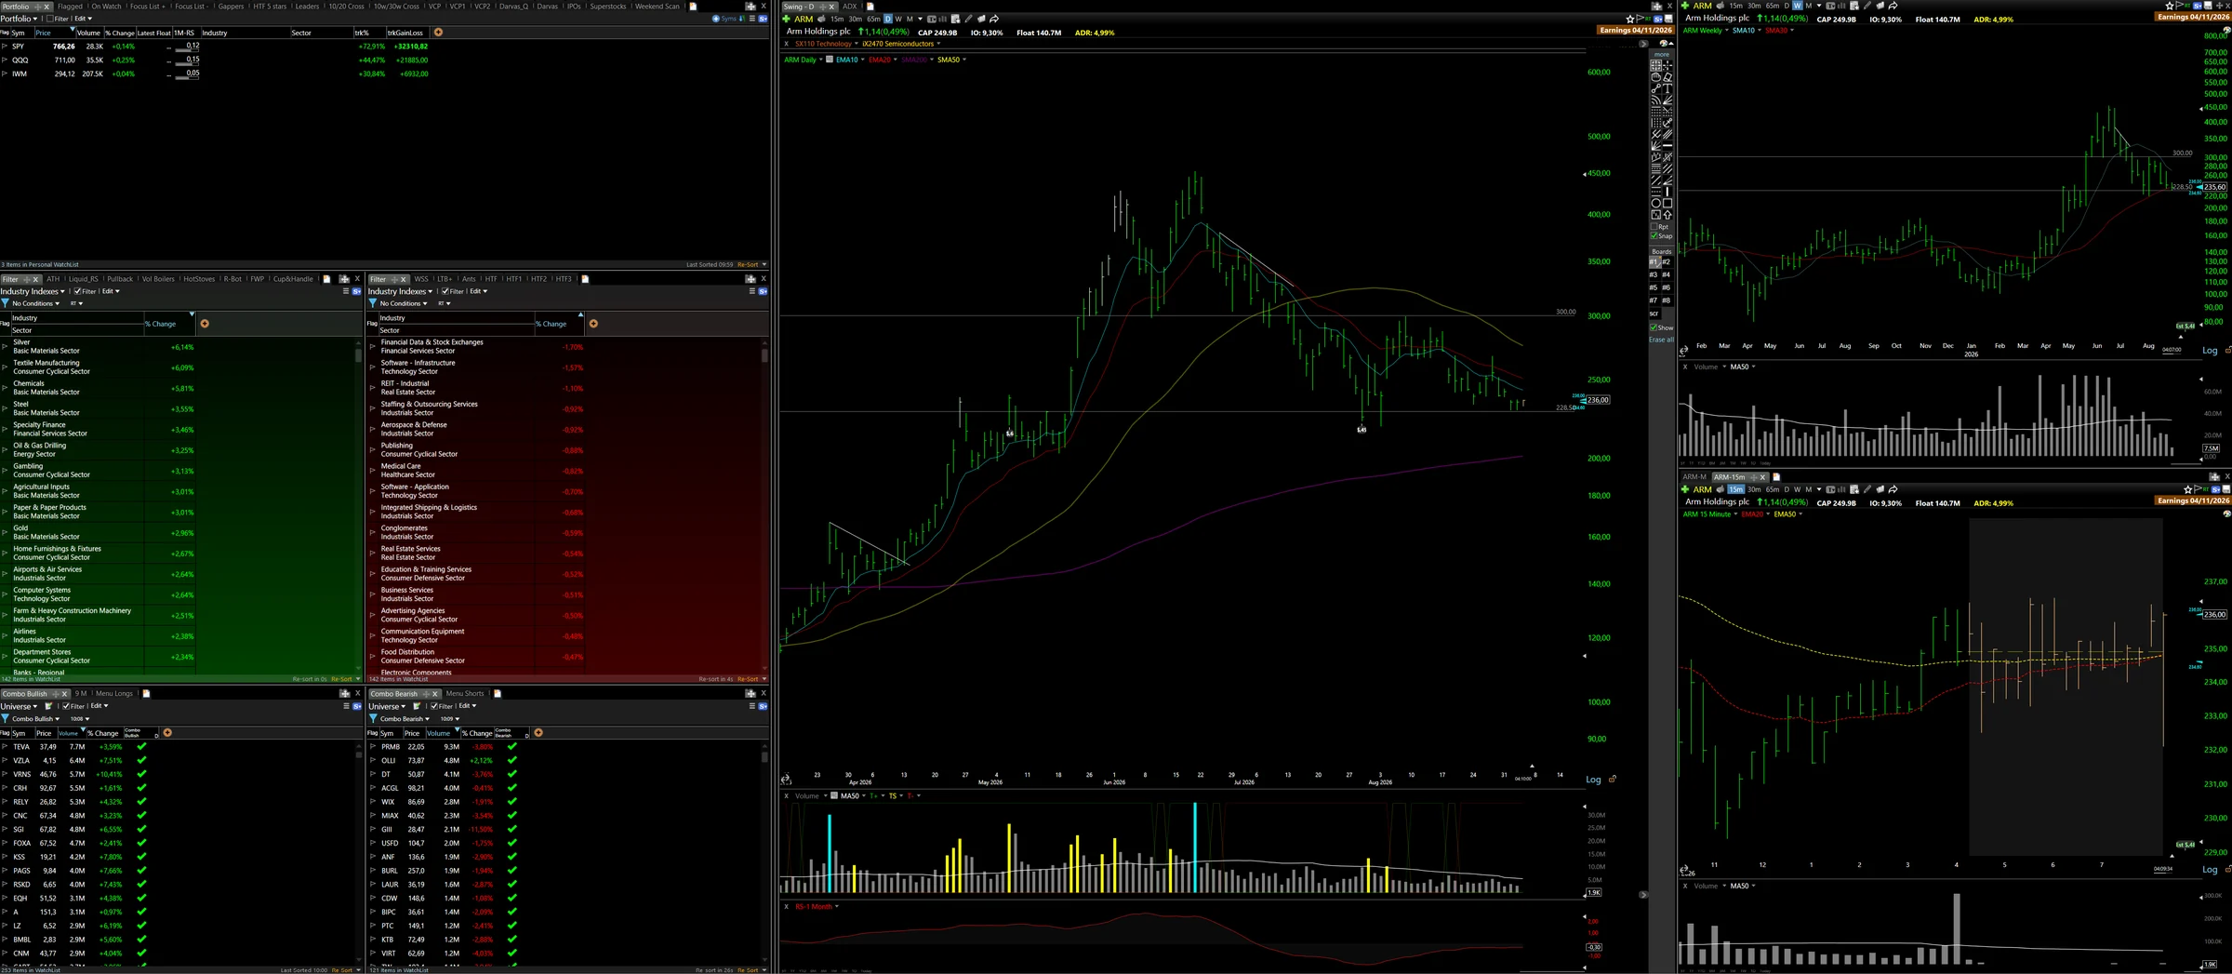This screenshot has height=974, width=2232.
Task: Open new tab page icon after Weekend Scan
Action: click(x=693, y=7)
